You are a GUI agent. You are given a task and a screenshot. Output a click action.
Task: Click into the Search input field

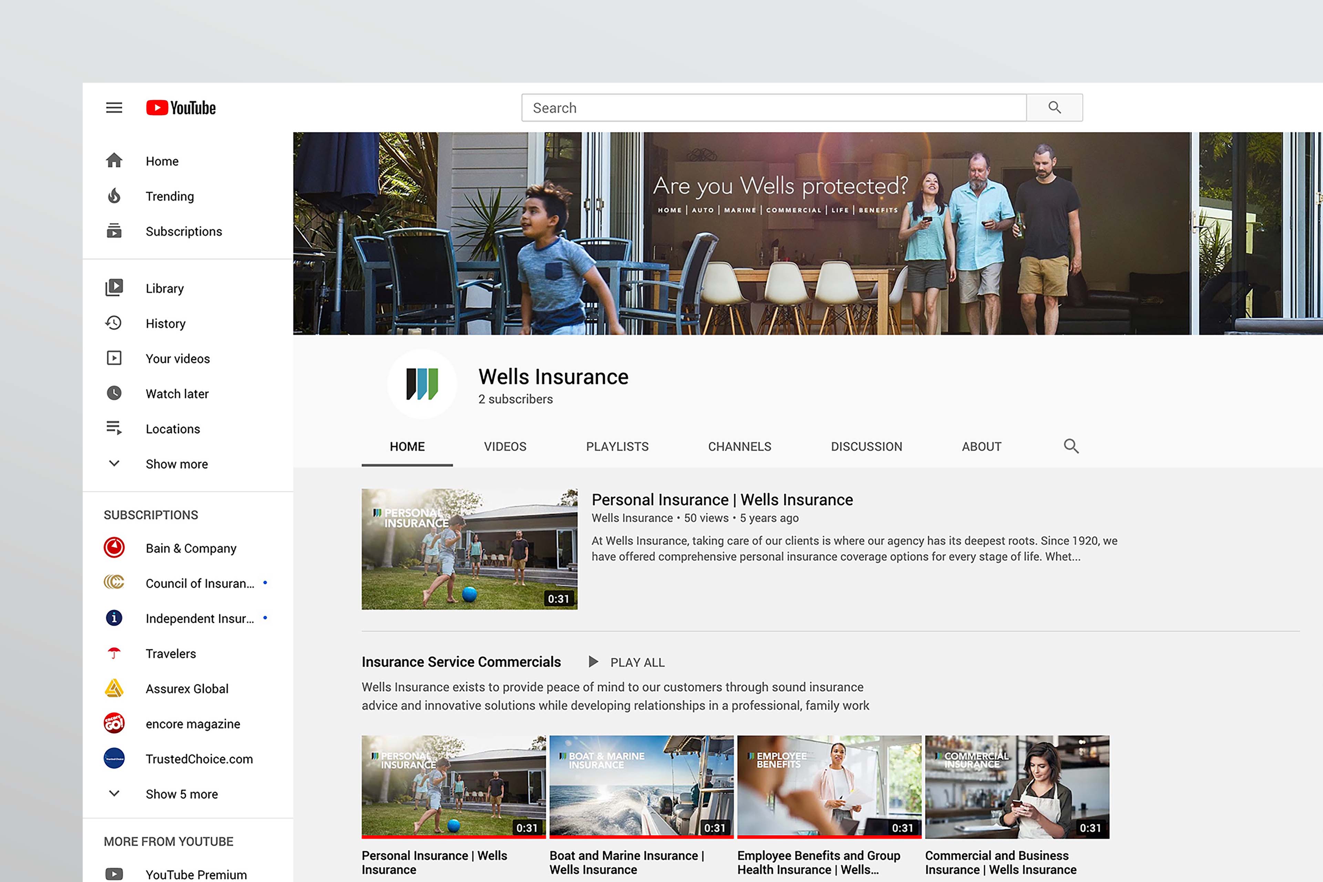[773, 108]
